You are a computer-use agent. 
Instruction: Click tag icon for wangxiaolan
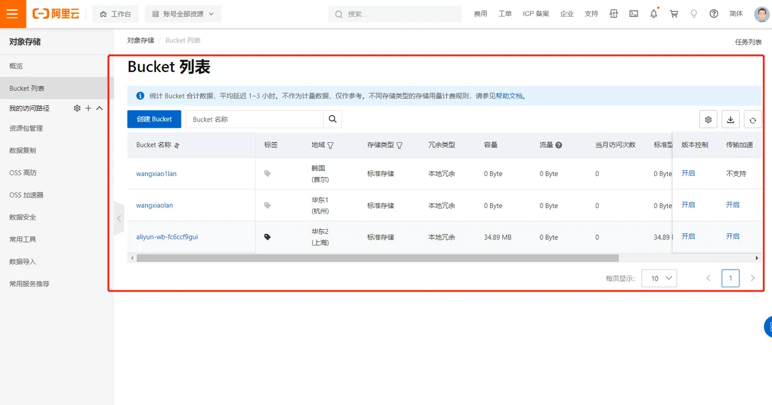click(x=267, y=205)
